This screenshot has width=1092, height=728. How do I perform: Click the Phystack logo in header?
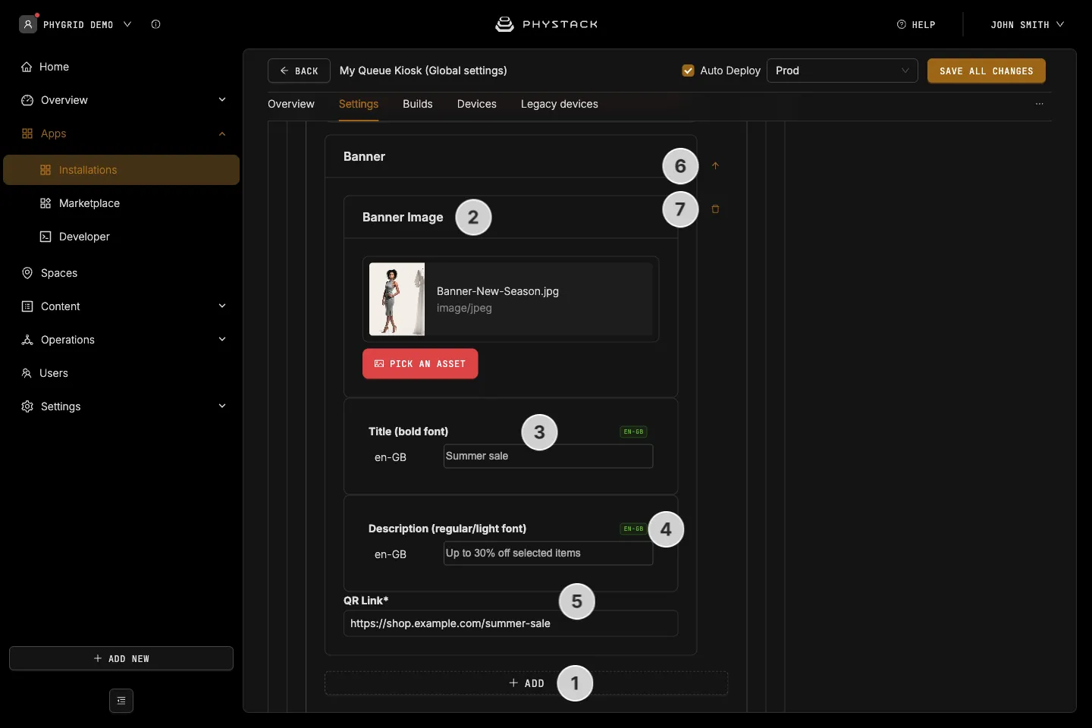pyautogui.click(x=546, y=24)
